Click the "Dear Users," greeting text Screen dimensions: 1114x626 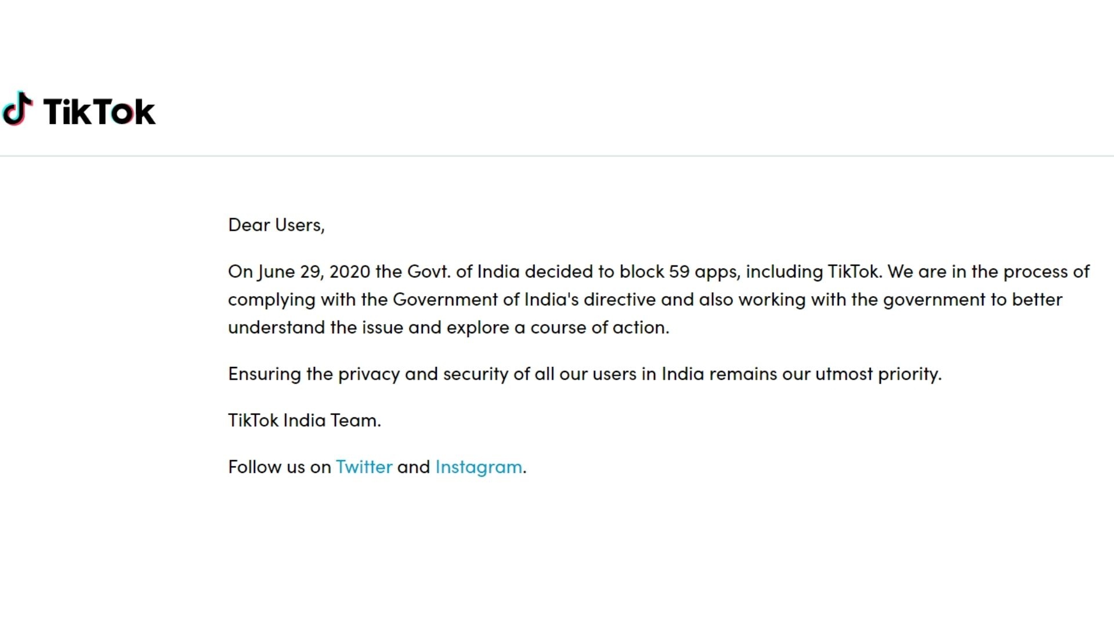pos(276,225)
